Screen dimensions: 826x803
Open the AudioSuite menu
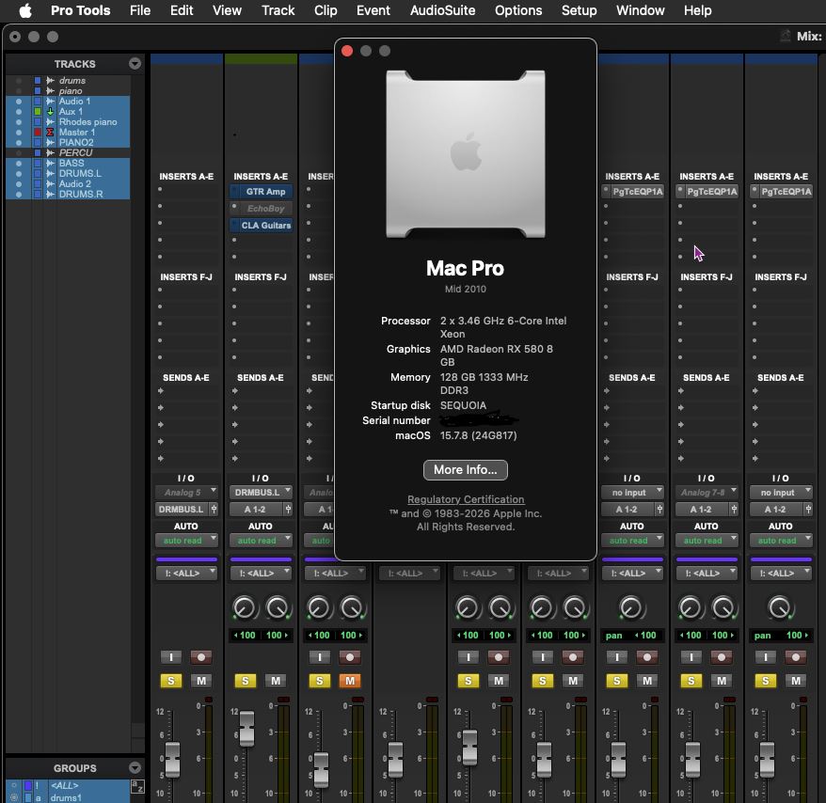coord(442,10)
